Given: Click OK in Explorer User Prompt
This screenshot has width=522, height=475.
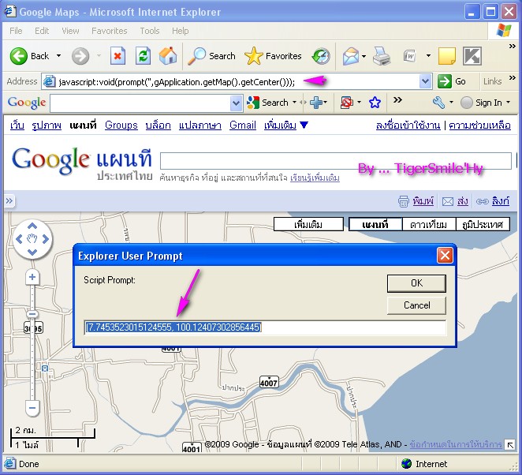Looking at the screenshot, I should (x=416, y=283).
